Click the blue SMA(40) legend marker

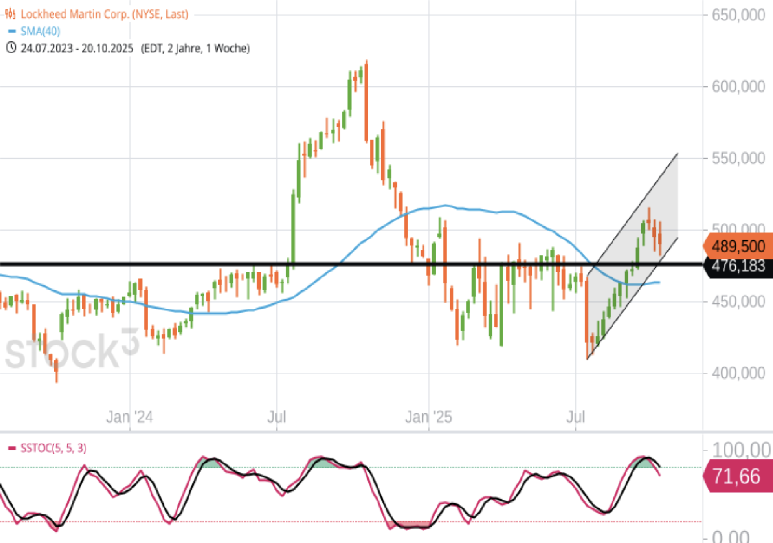click(x=12, y=31)
